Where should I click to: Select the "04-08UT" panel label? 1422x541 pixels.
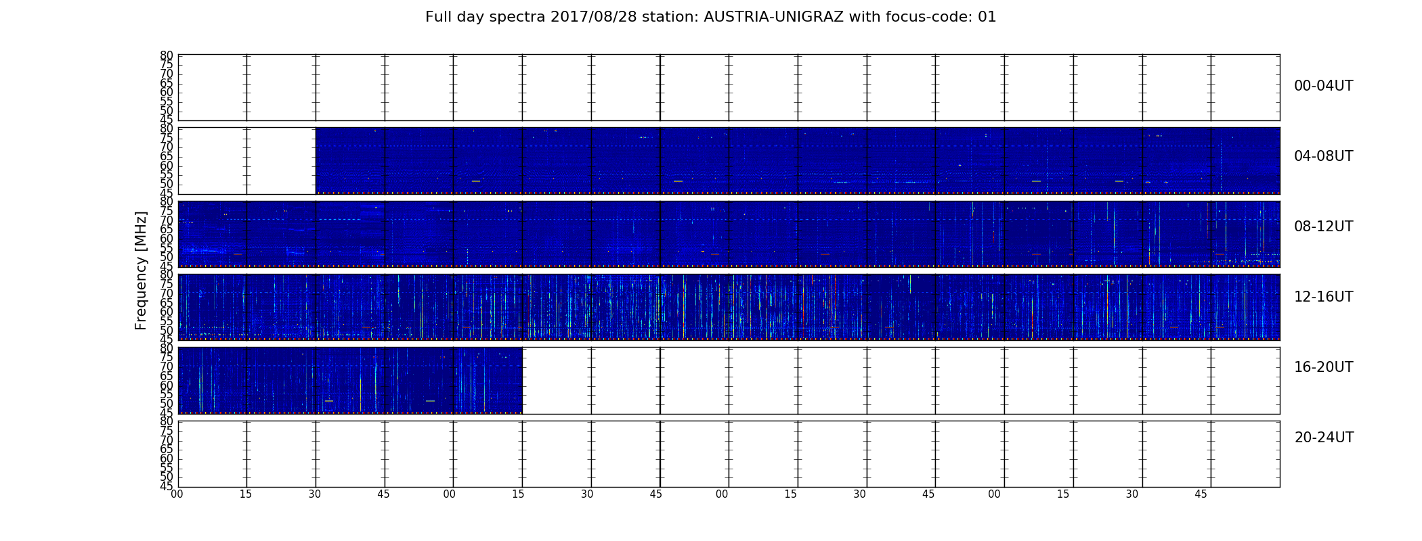pos(1324,156)
